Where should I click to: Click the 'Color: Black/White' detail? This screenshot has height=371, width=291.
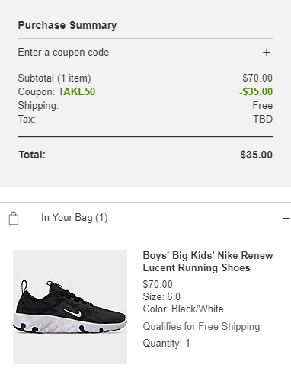(183, 309)
